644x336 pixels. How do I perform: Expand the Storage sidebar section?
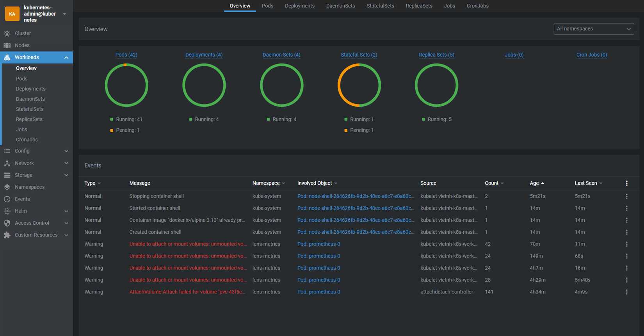point(66,175)
